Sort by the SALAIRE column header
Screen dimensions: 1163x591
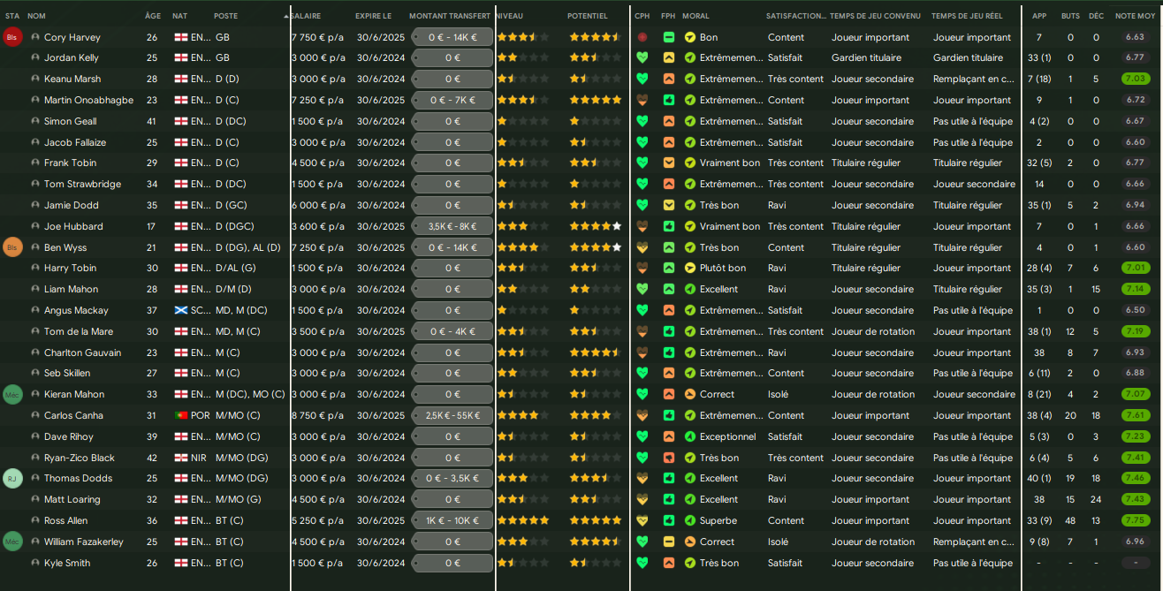coord(307,16)
